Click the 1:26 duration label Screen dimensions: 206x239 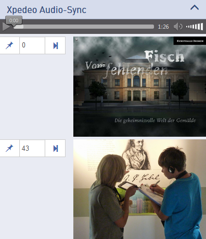point(163,27)
